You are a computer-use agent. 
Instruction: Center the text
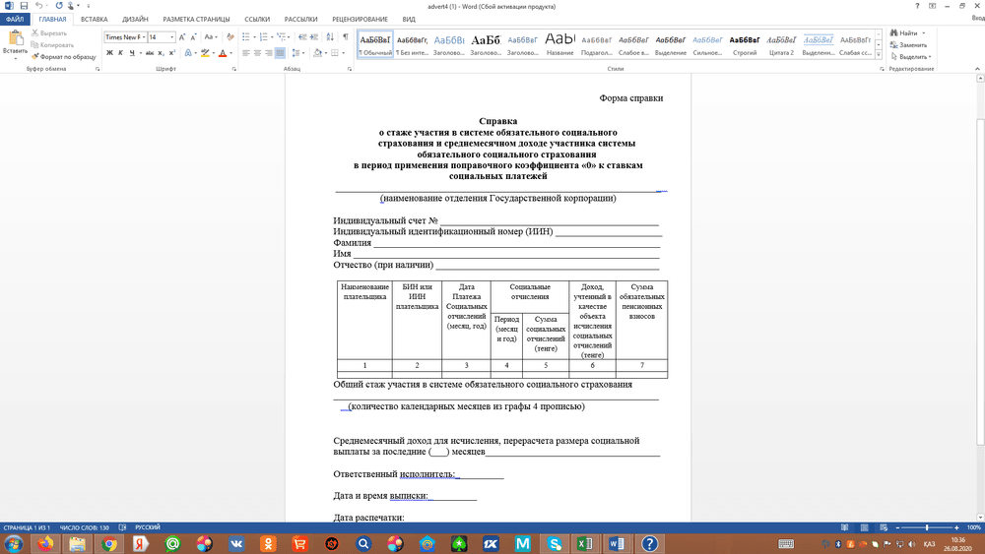(257, 53)
